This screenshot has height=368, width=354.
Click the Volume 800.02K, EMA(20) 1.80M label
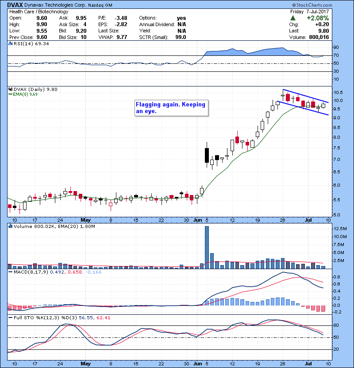tap(54, 226)
